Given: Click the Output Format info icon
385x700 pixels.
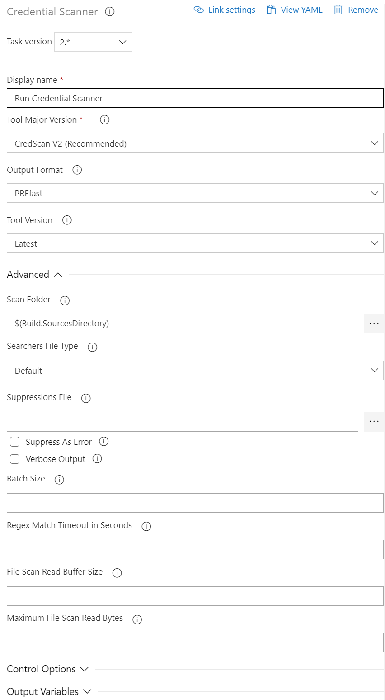Looking at the screenshot, I should (77, 170).
